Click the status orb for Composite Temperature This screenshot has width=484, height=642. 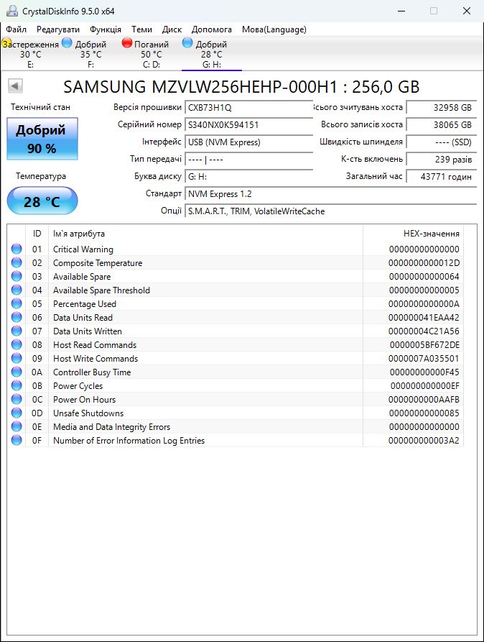click(17, 262)
